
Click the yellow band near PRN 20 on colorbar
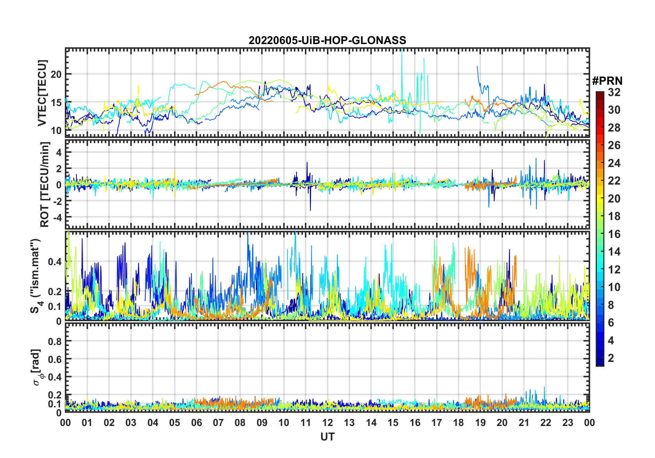(x=600, y=199)
